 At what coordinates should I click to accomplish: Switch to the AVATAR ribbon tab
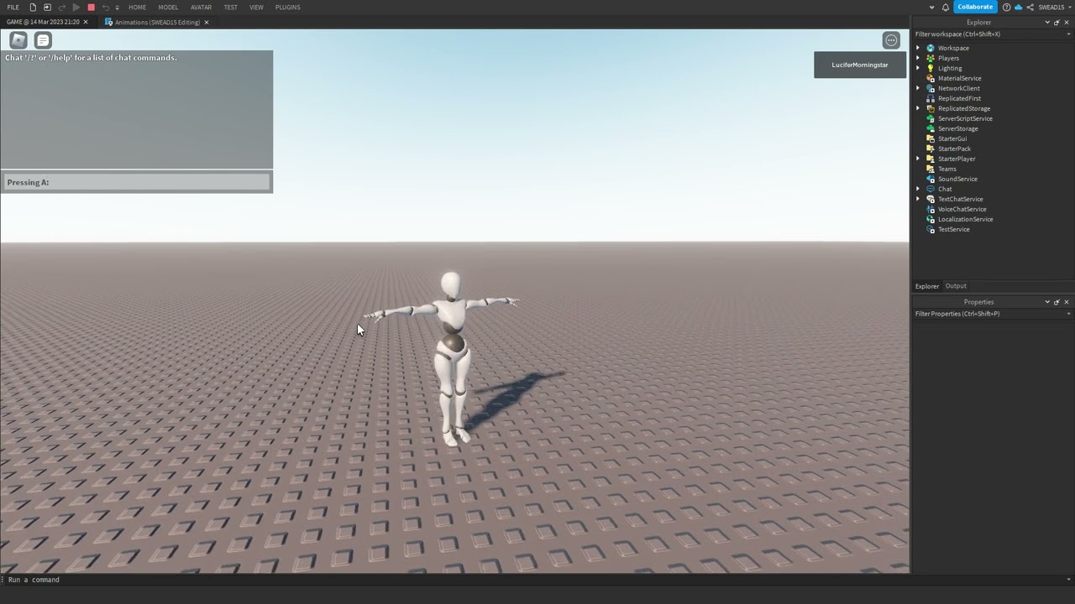(201, 8)
